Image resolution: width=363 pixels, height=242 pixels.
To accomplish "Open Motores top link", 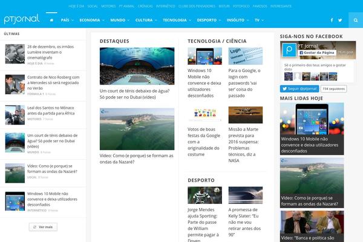I will [108, 6].
